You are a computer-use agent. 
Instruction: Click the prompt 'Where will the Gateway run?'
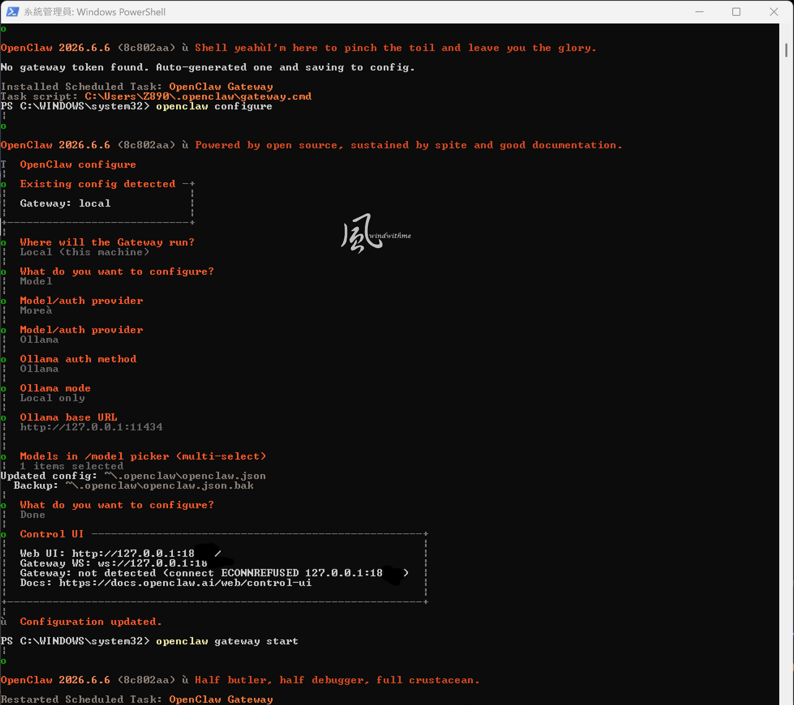(107, 242)
